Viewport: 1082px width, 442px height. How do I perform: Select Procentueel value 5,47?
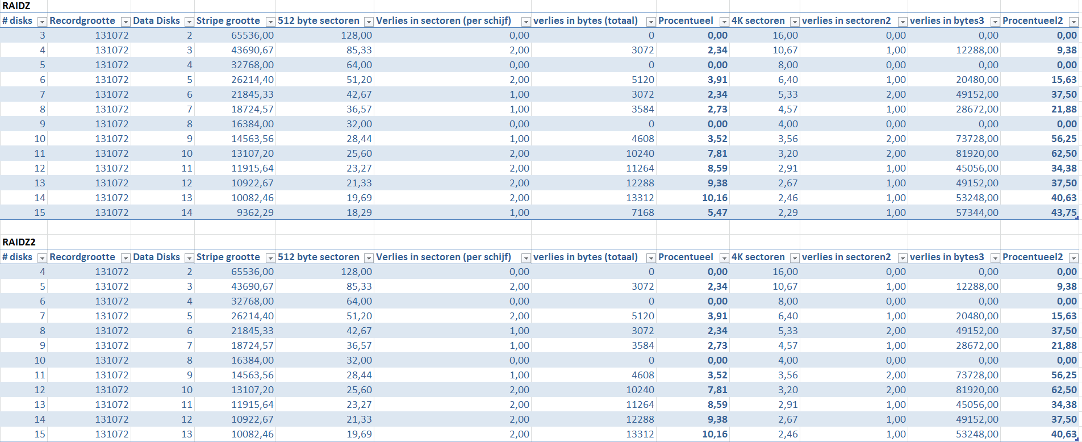(693, 212)
